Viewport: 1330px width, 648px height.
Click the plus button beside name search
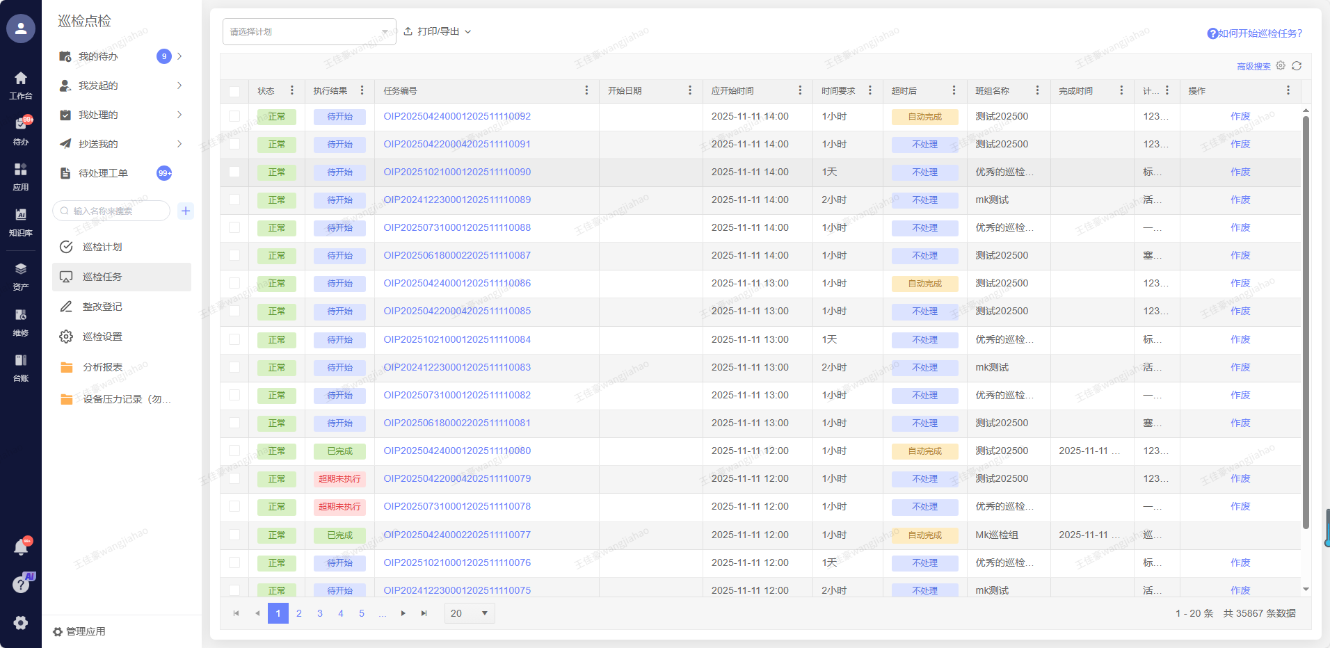(x=186, y=211)
